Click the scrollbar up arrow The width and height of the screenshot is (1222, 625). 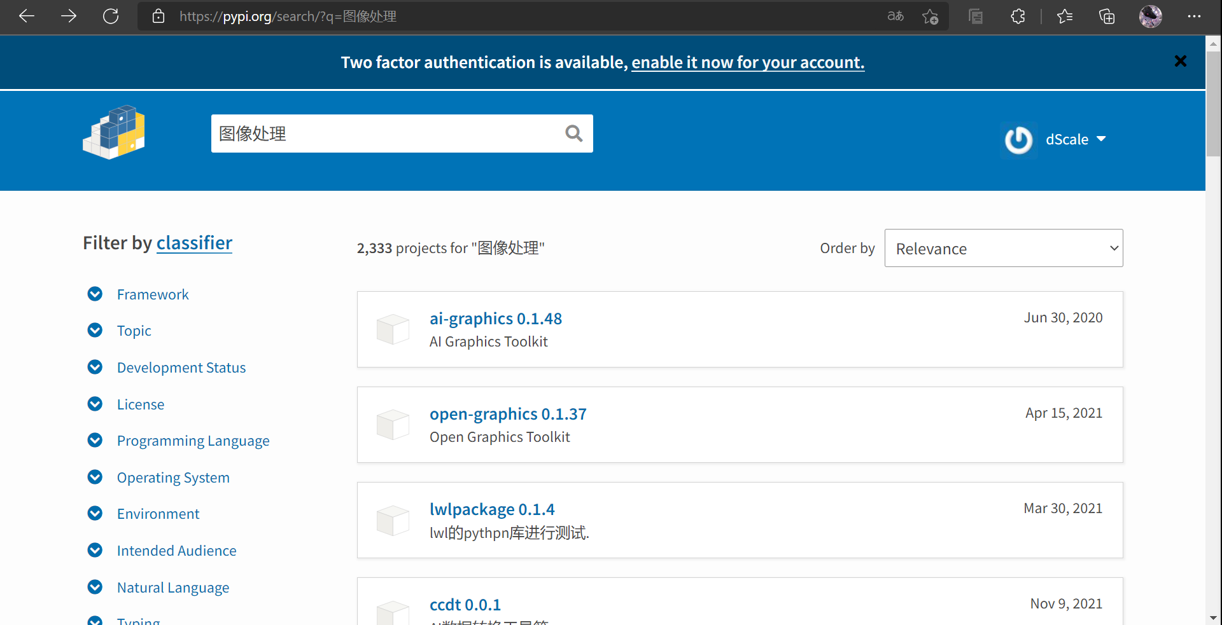1214,43
